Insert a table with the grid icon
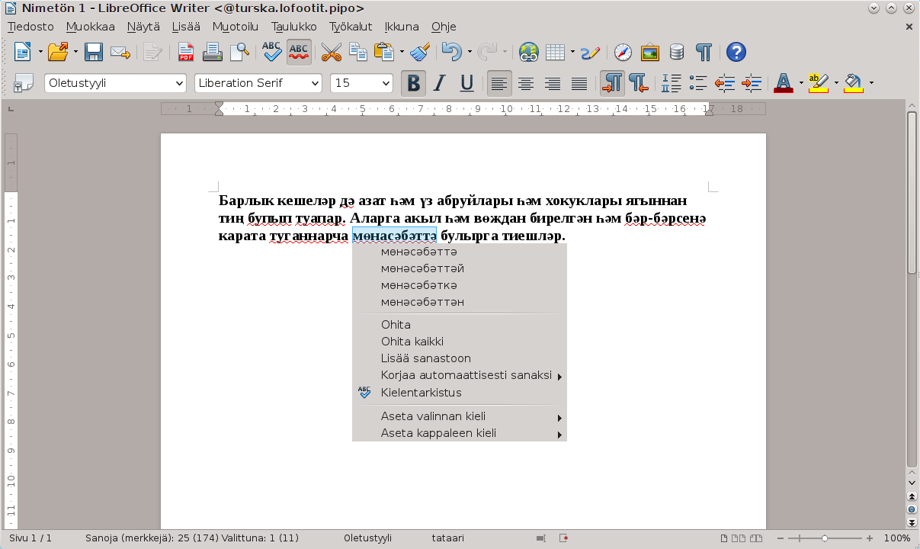The height and width of the screenshot is (549, 920). click(556, 52)
